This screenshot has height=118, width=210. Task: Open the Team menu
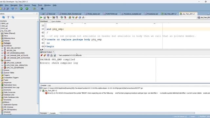[x=34, y=5]
